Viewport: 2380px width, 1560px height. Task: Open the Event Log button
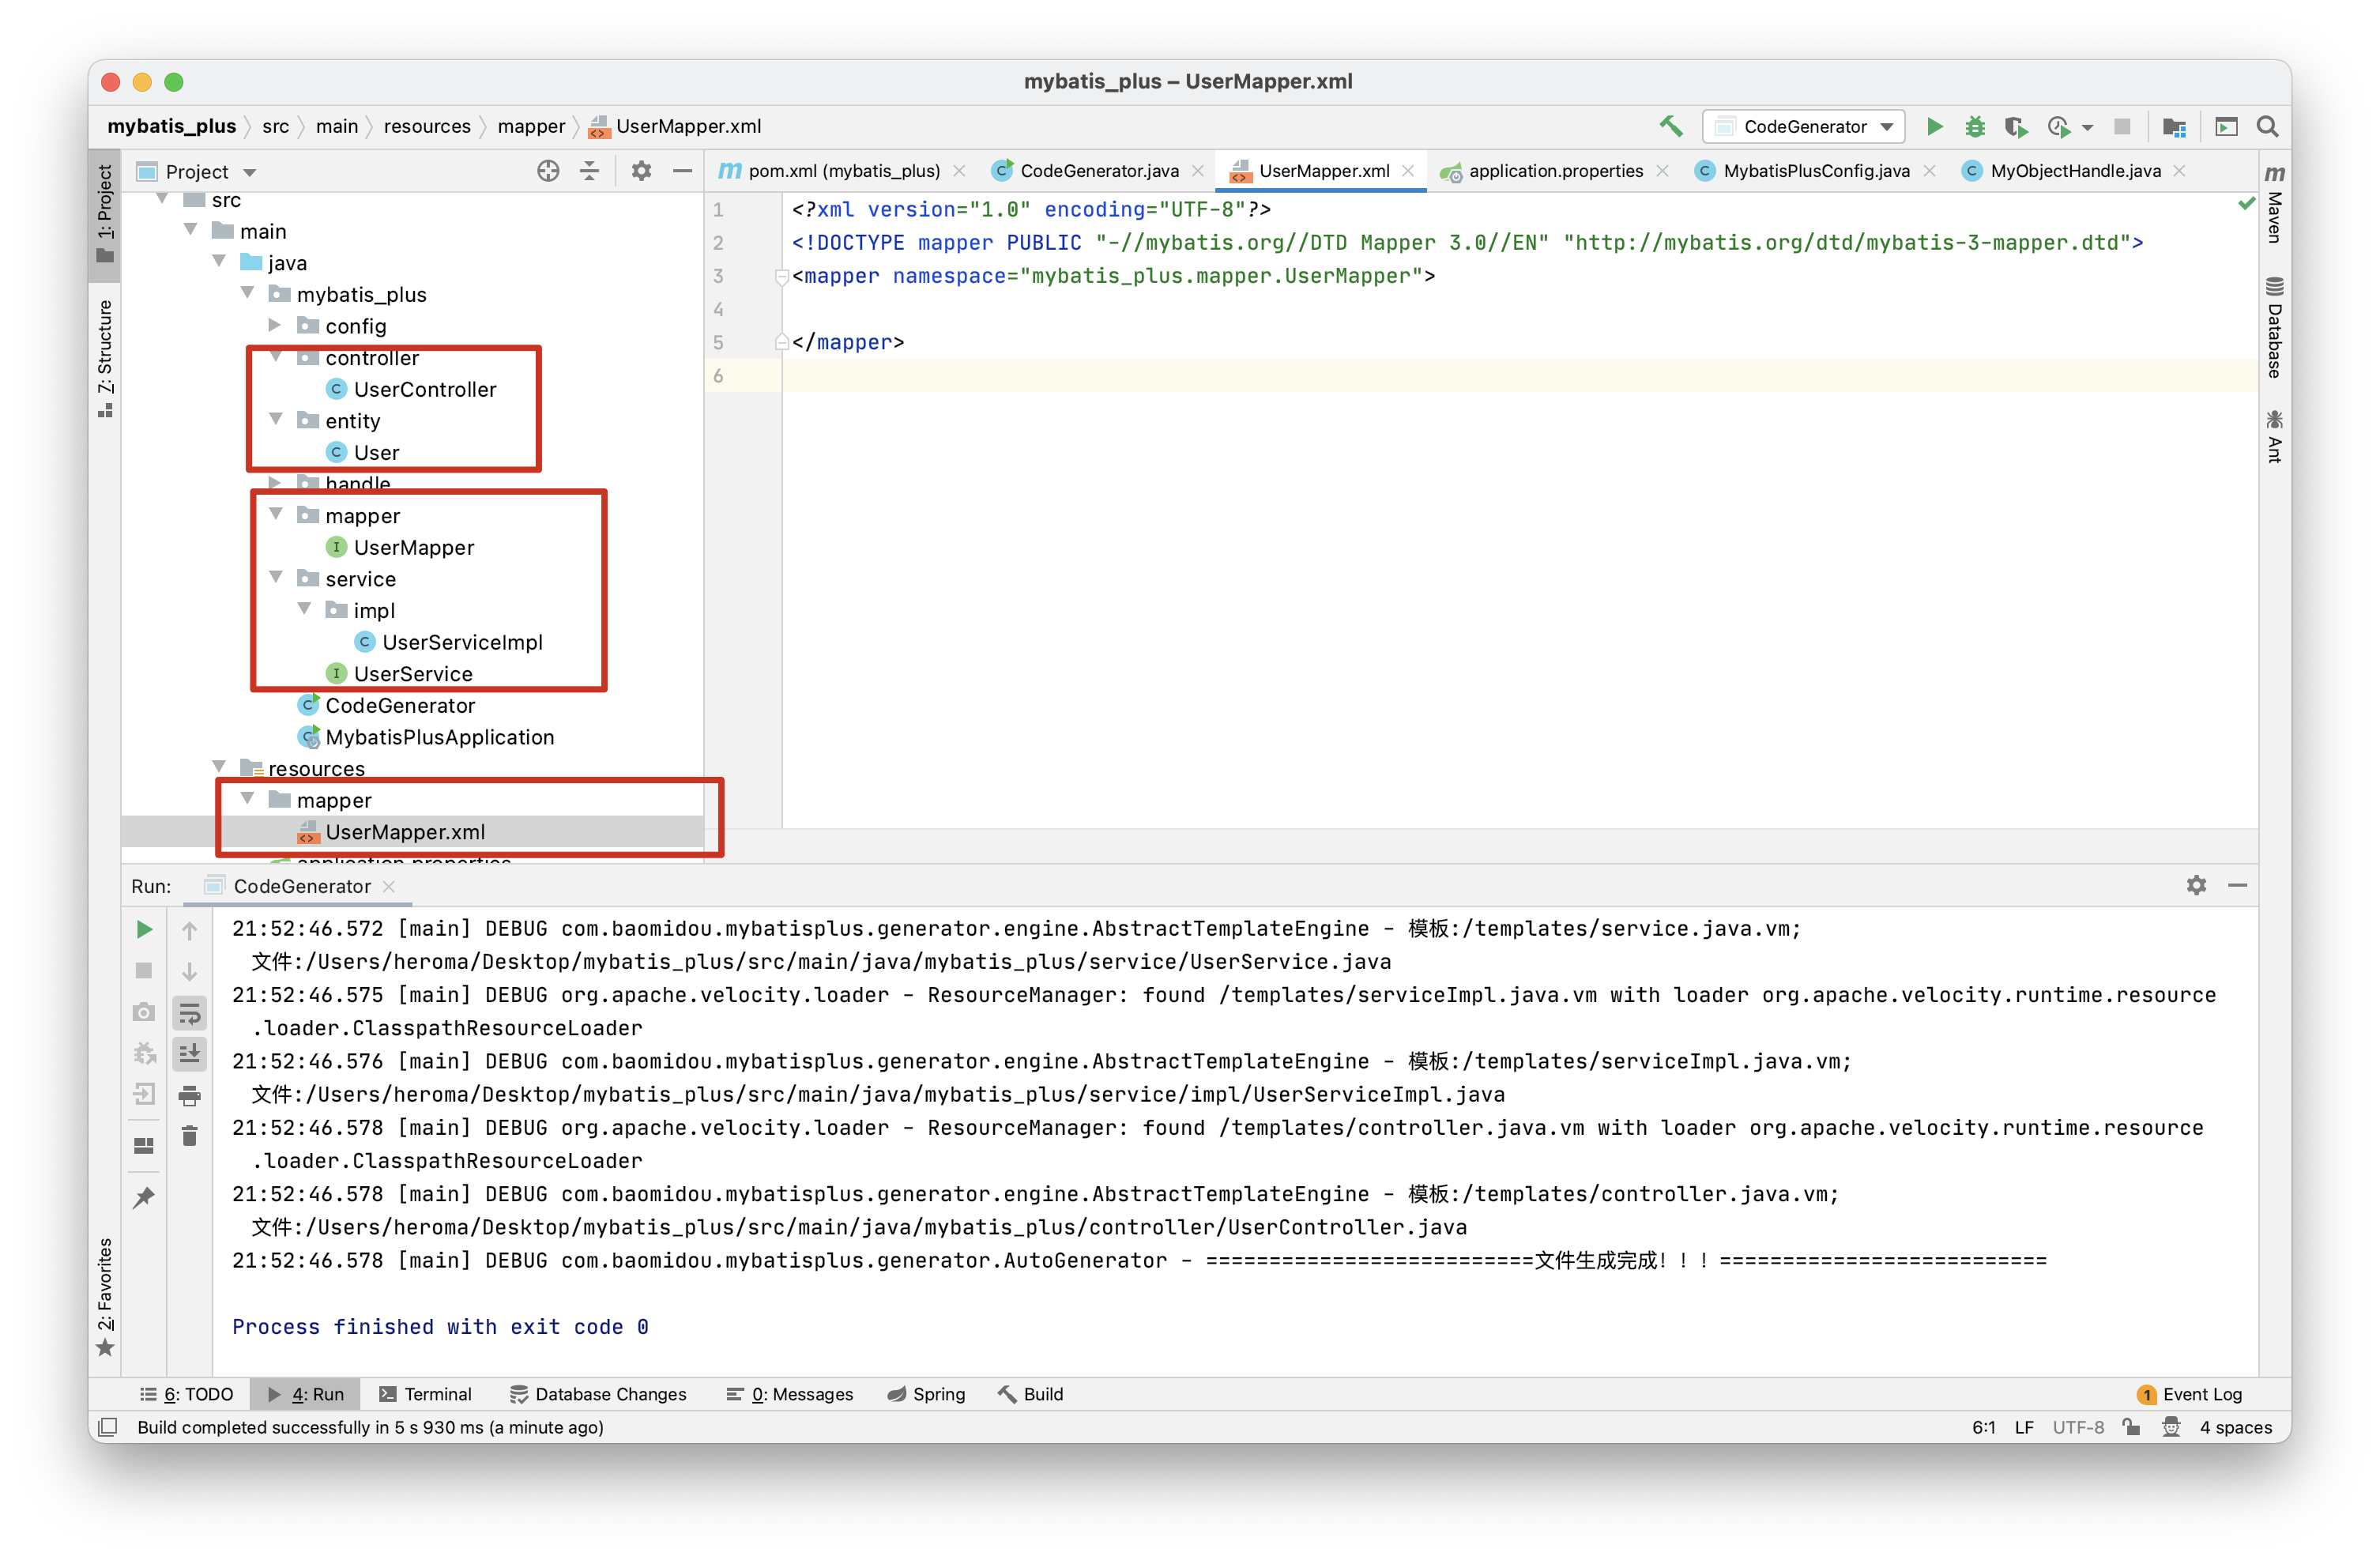2190,1394
